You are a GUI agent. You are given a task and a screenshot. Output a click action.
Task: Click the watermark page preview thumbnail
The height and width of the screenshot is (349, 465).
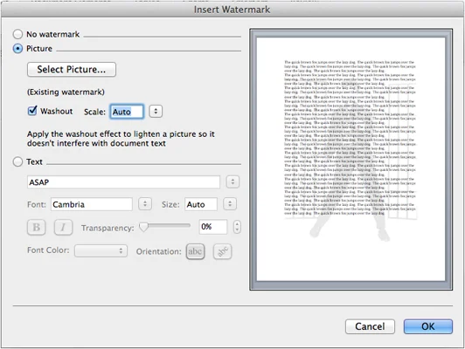pyautogui.click(x=350, y=160)
